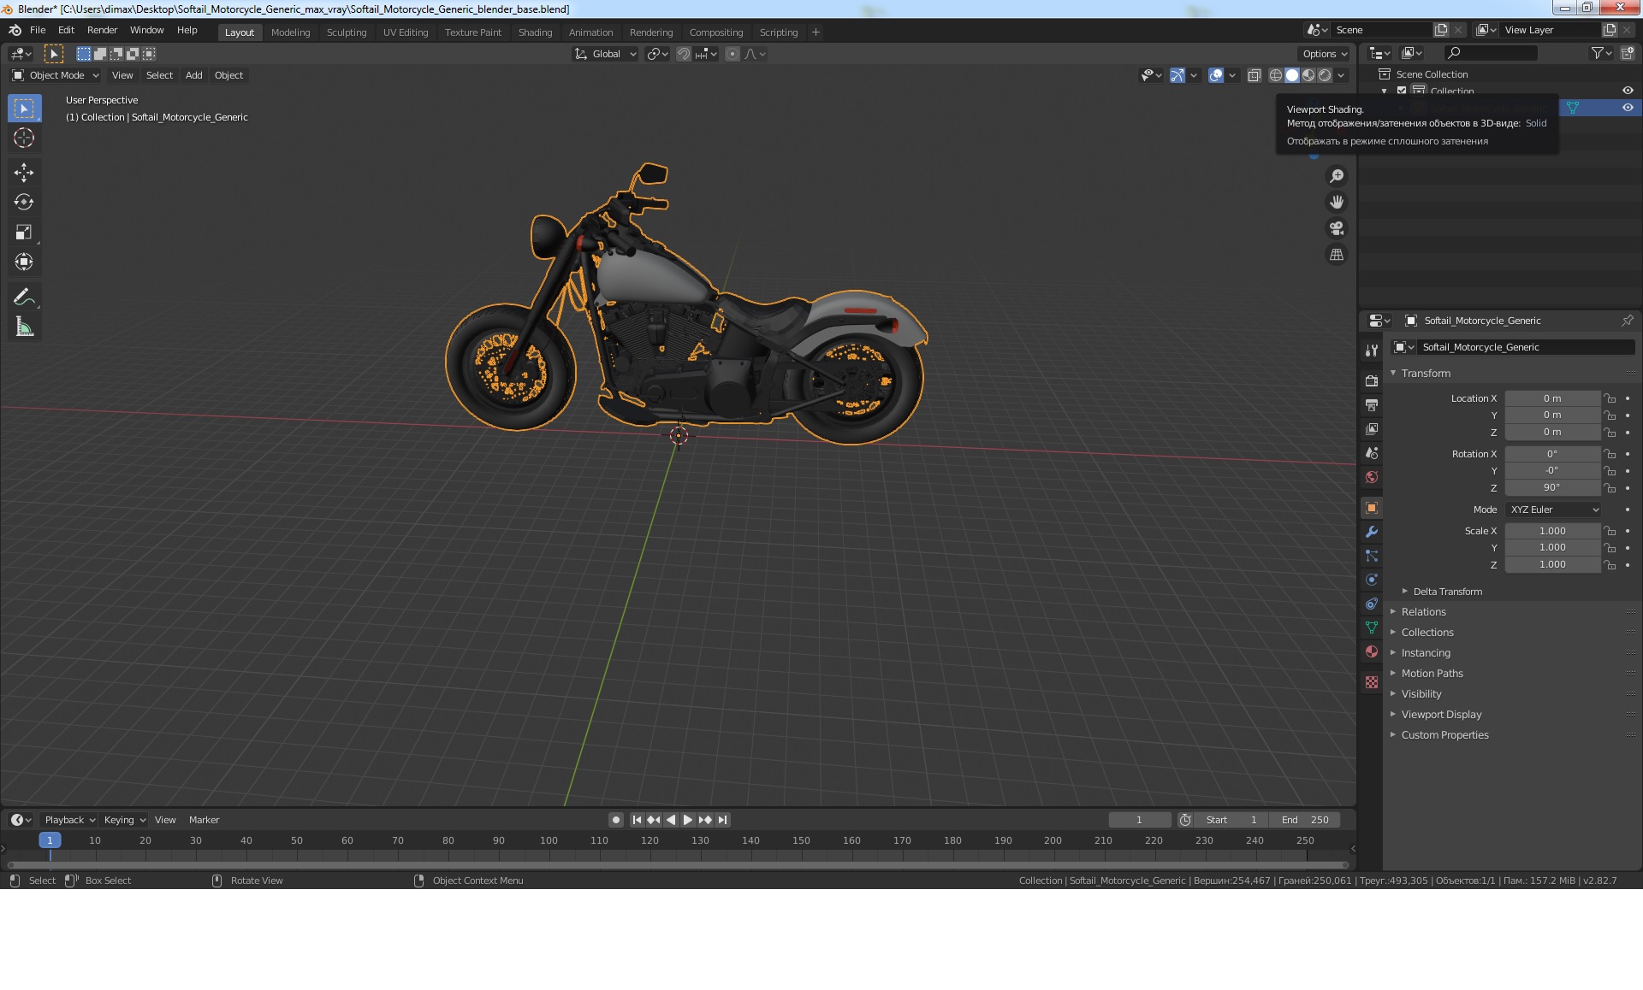Viewport: 1643px width, 990px height.
Task: Expand the Viewport Display panel
Action: click(1441, 715)
